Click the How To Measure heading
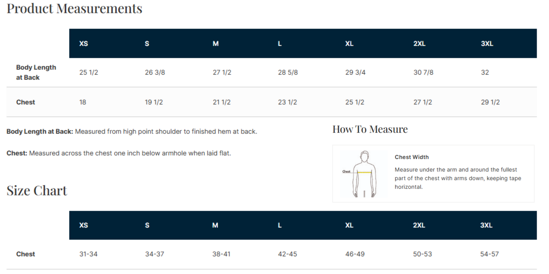The width and height of the screenshot is (549, 274). point(370,129)
